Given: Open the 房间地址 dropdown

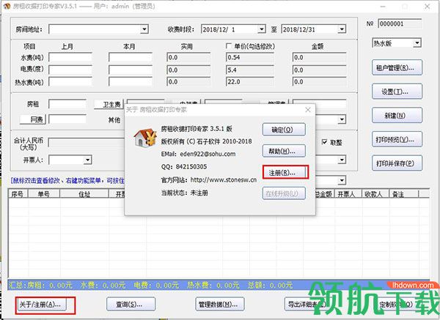Looking at the screenshot, I should [144, 29].
